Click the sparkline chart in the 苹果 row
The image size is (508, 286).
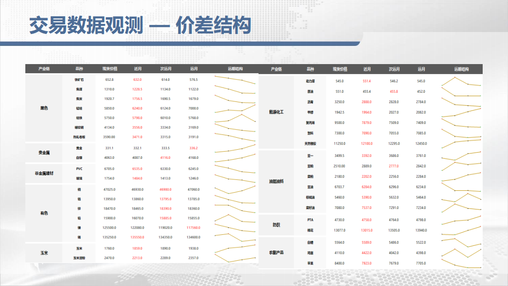[461, 264]
